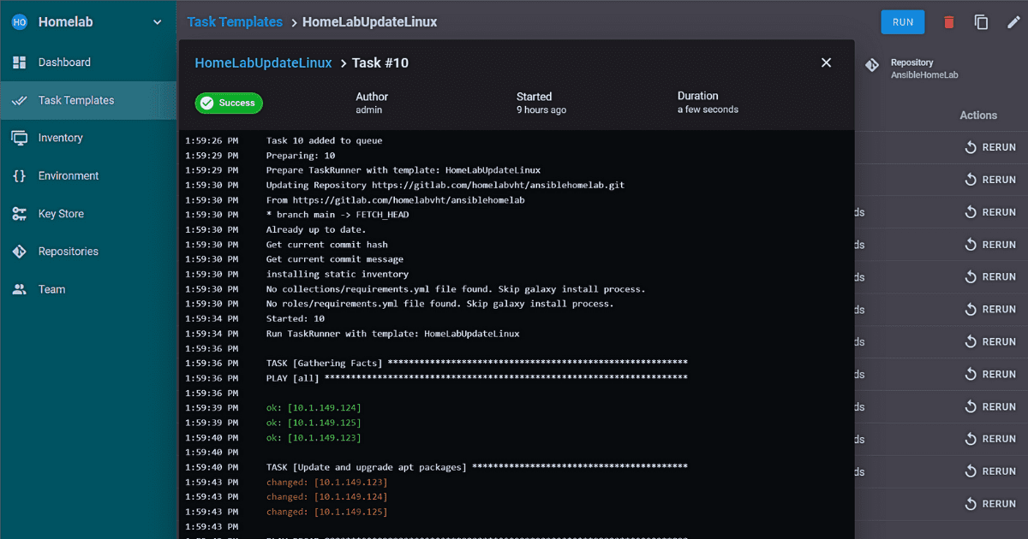This screenshot has height=539, width=1028.
Task: Open HomeLabUpdateLinux link in dialog title
Action: (x=263, y=62)
